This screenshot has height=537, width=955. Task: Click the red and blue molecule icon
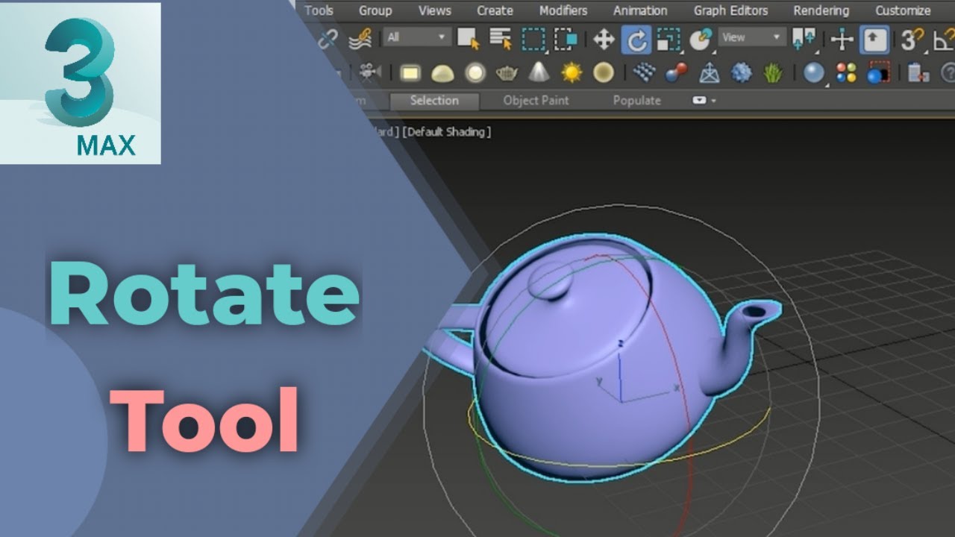[676, 72]
